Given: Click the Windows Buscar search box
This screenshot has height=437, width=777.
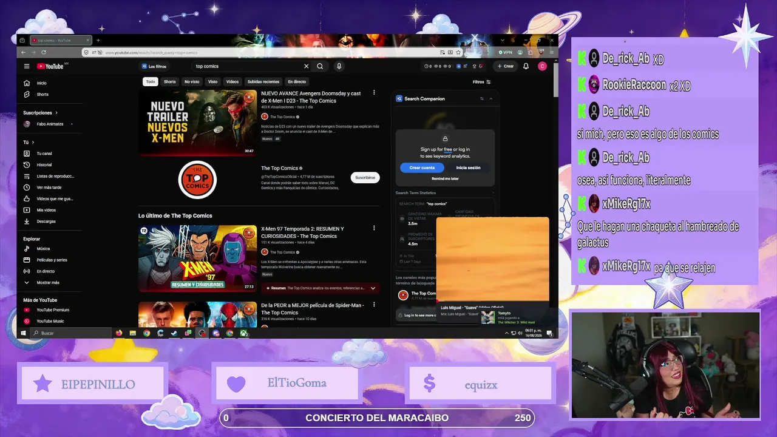Looking at the screenshot, I should point(72,333).
